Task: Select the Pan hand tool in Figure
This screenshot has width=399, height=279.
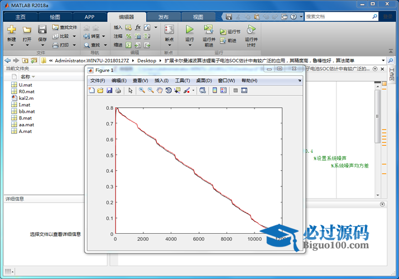Action: click(x=160, y=90)
